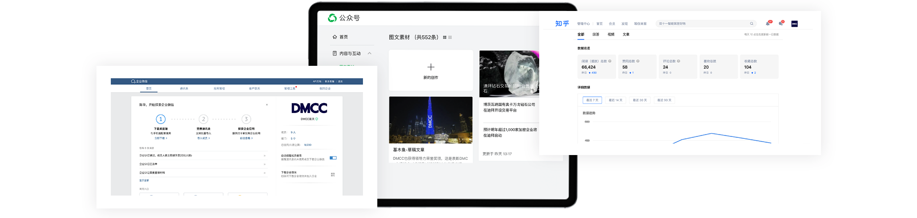Open 知乎 messages chat bubble icon
Image resolution: width=917 pixels, height=218 pixels.
[x=781, y=23]
